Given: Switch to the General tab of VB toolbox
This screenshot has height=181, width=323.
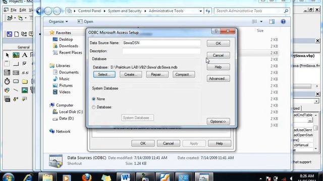Looking at the screenshot, I should [24, 47].
